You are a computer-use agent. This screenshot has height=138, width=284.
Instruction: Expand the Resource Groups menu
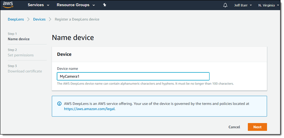coord(76,5)
